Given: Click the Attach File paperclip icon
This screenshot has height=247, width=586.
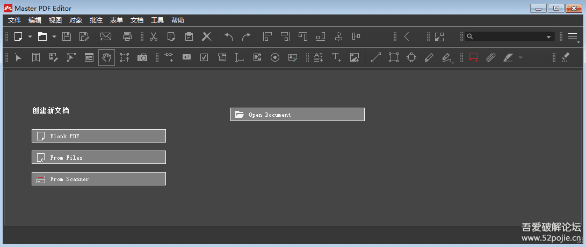Looking at the screenshot, I should point(490,57).
